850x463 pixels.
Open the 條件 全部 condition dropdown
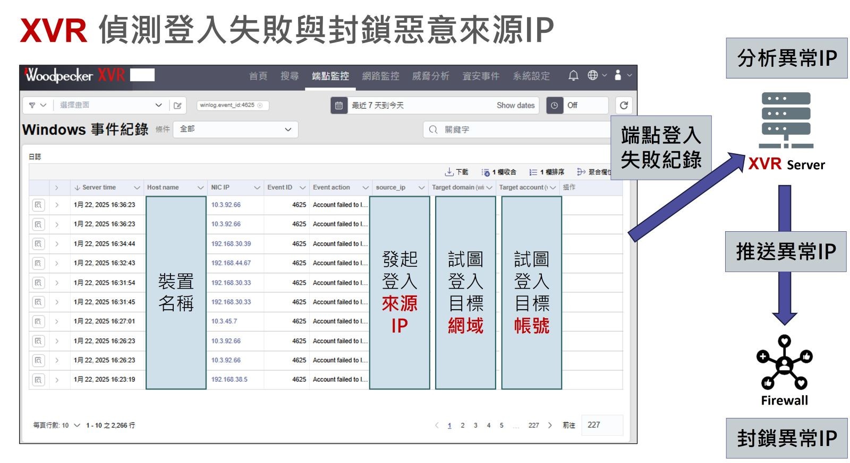235,129
